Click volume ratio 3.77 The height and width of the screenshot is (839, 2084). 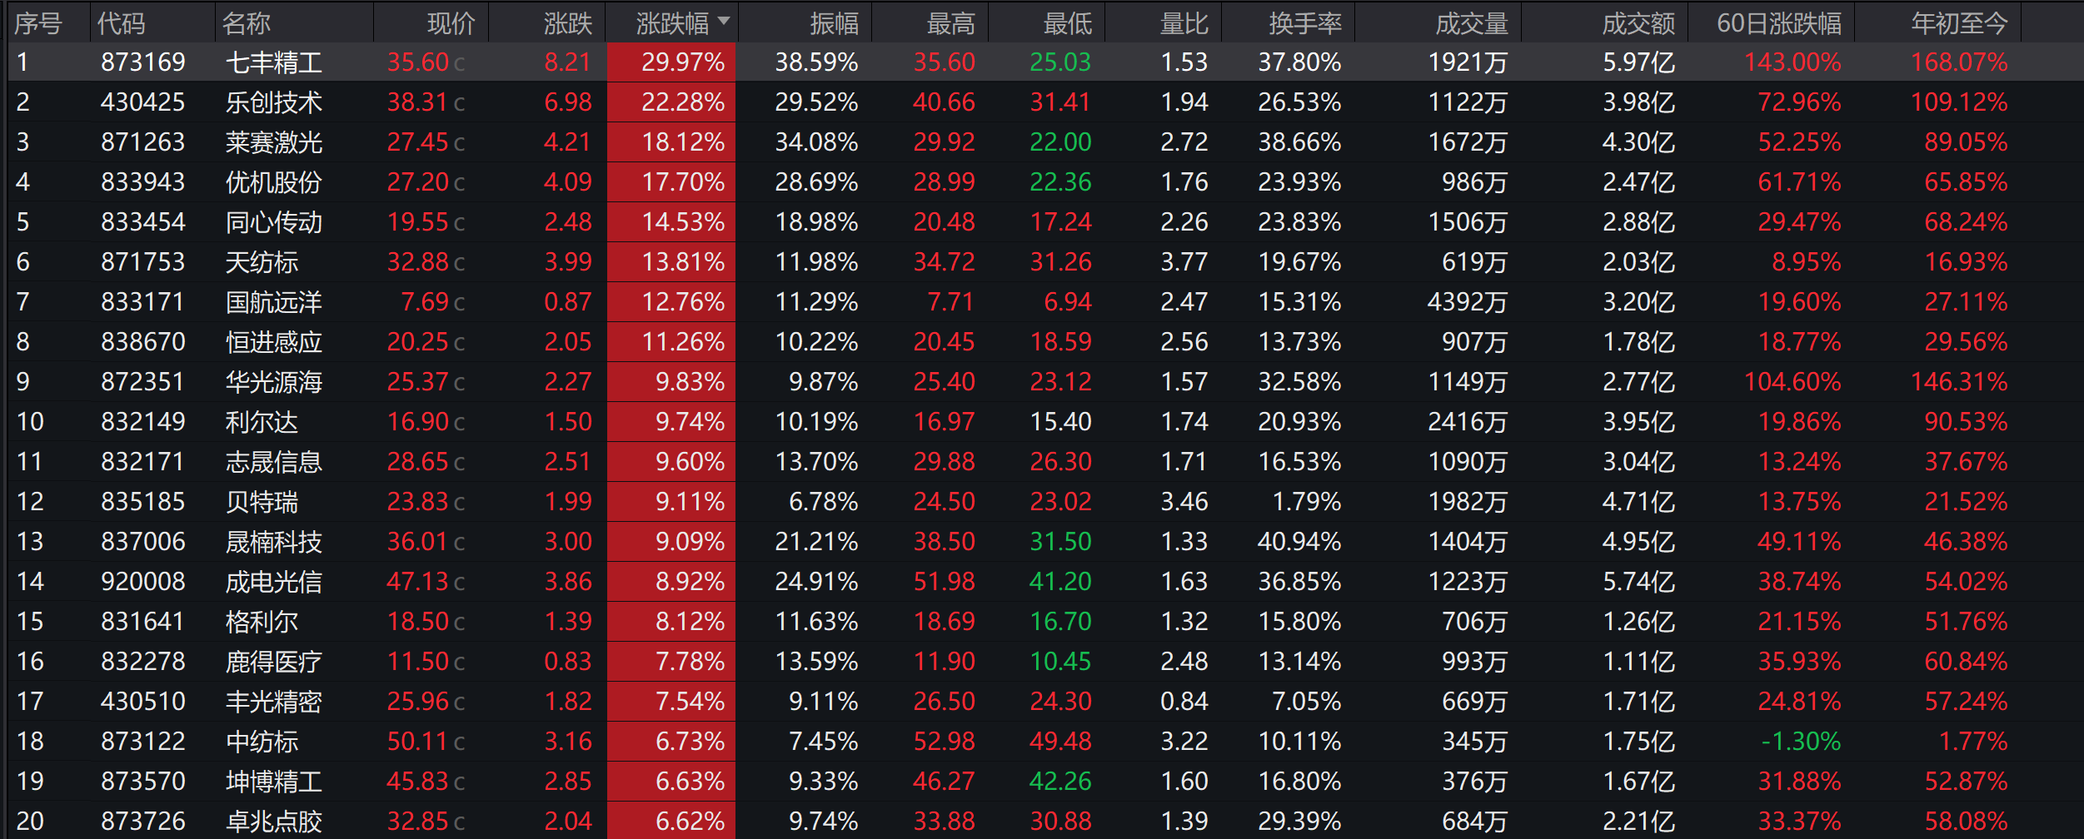pyautogui.click(x=1184, y=262)
